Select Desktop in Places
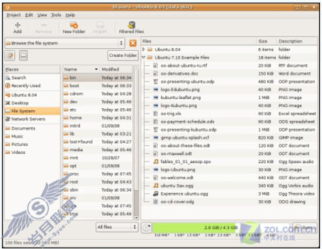This screenshot has height=249, width=322. (32, 103)
